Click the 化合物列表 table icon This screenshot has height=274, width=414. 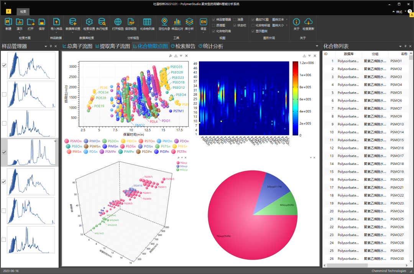[147, 22]
